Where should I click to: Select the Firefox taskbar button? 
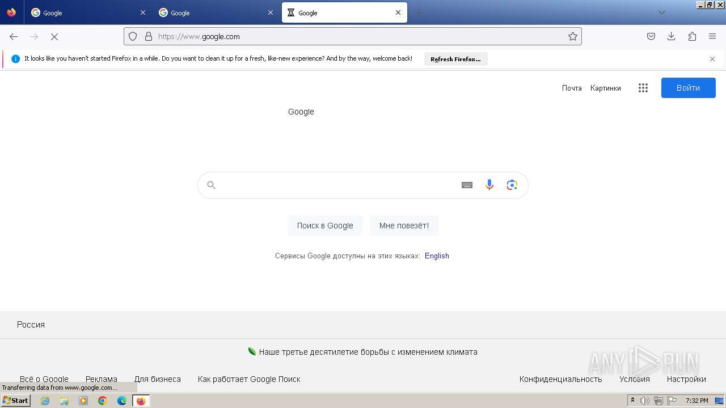[141, 401]
